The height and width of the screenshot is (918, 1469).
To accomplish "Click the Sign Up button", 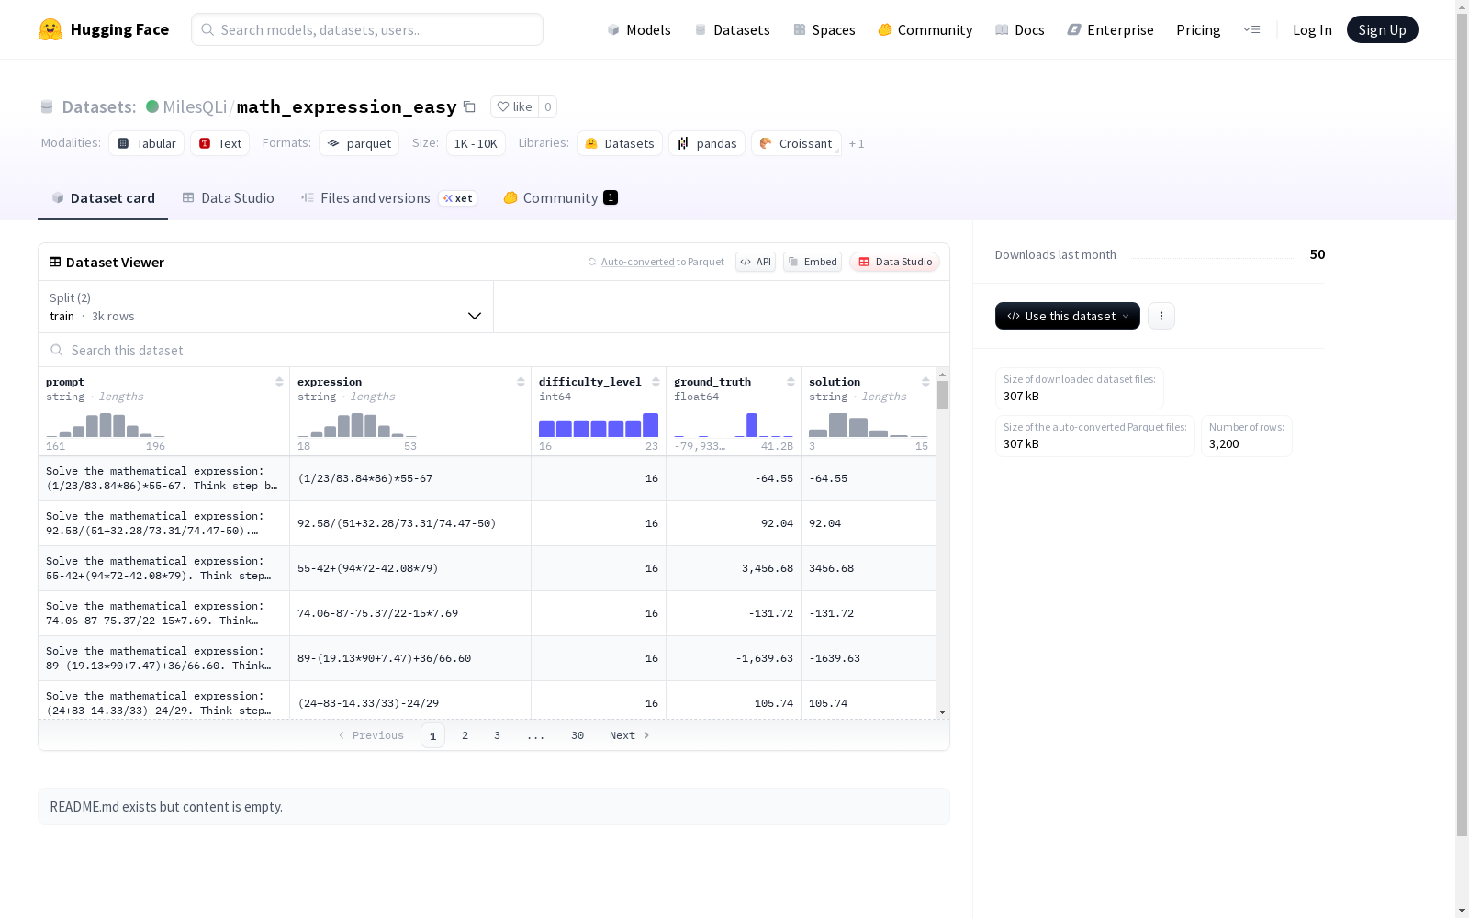I will tap(1383, 29).
